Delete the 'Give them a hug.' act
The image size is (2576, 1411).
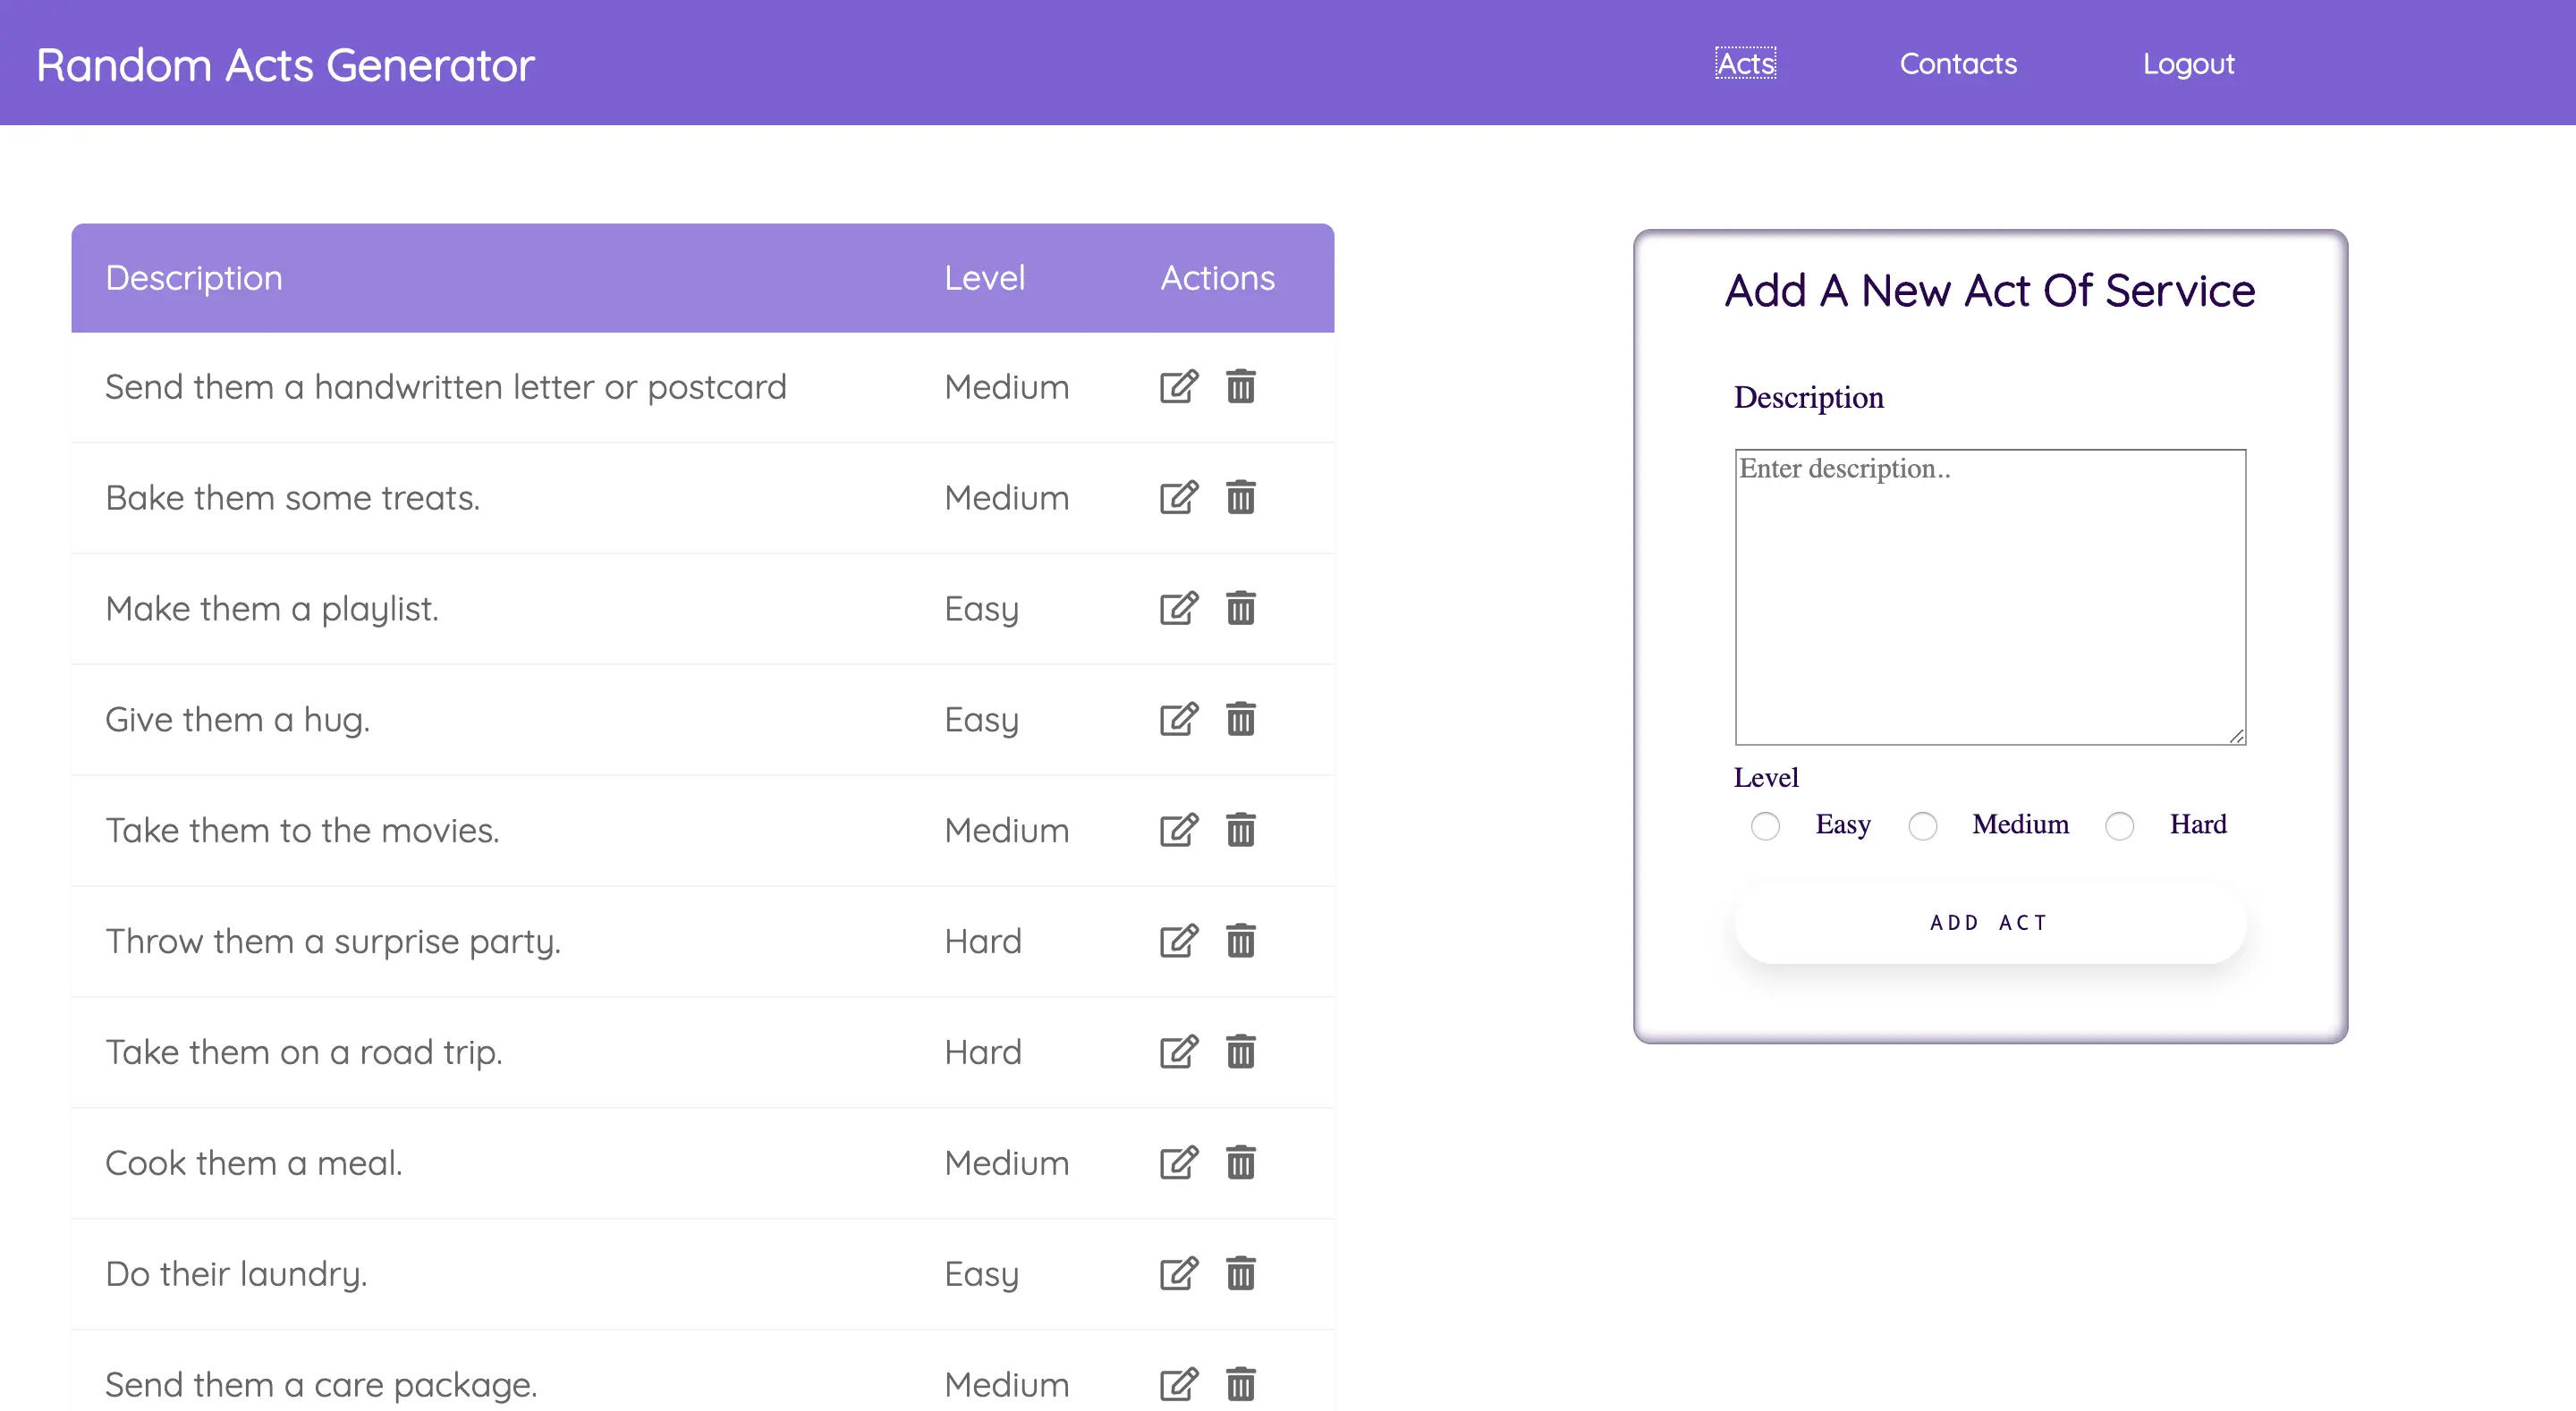1240,719
